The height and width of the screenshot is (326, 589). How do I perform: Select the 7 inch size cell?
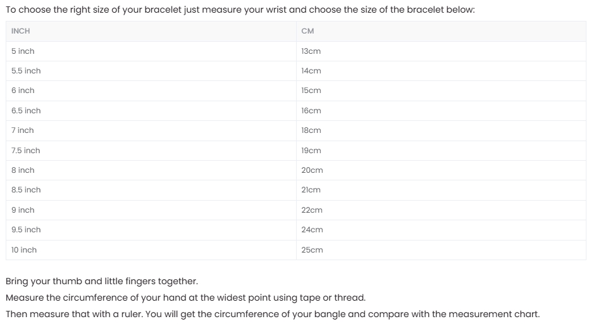pyautogui.click(x=151, y=130)
